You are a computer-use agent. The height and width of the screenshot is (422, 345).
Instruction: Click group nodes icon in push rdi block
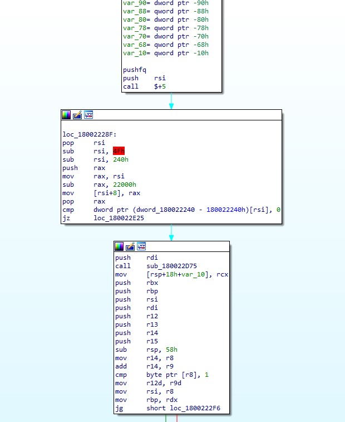coord(141,246)
